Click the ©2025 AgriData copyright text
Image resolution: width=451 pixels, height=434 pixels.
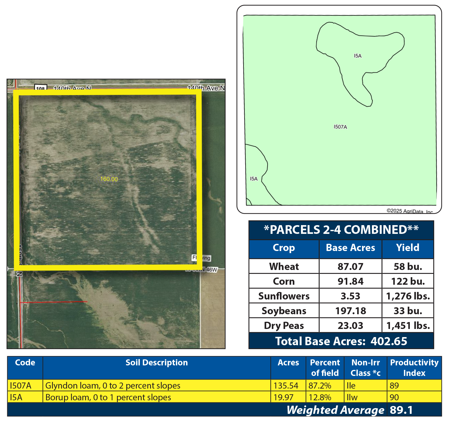click(410, 211)
